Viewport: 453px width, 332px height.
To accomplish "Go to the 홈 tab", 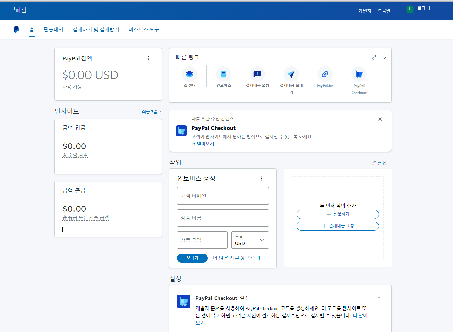I will [x=32, y=30].
